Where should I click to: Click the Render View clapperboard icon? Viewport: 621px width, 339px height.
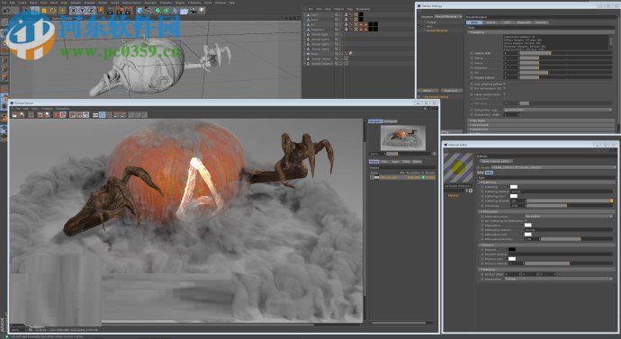(111, 11)
